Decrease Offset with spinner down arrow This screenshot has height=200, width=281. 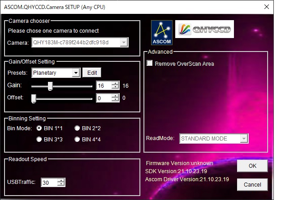115,100
